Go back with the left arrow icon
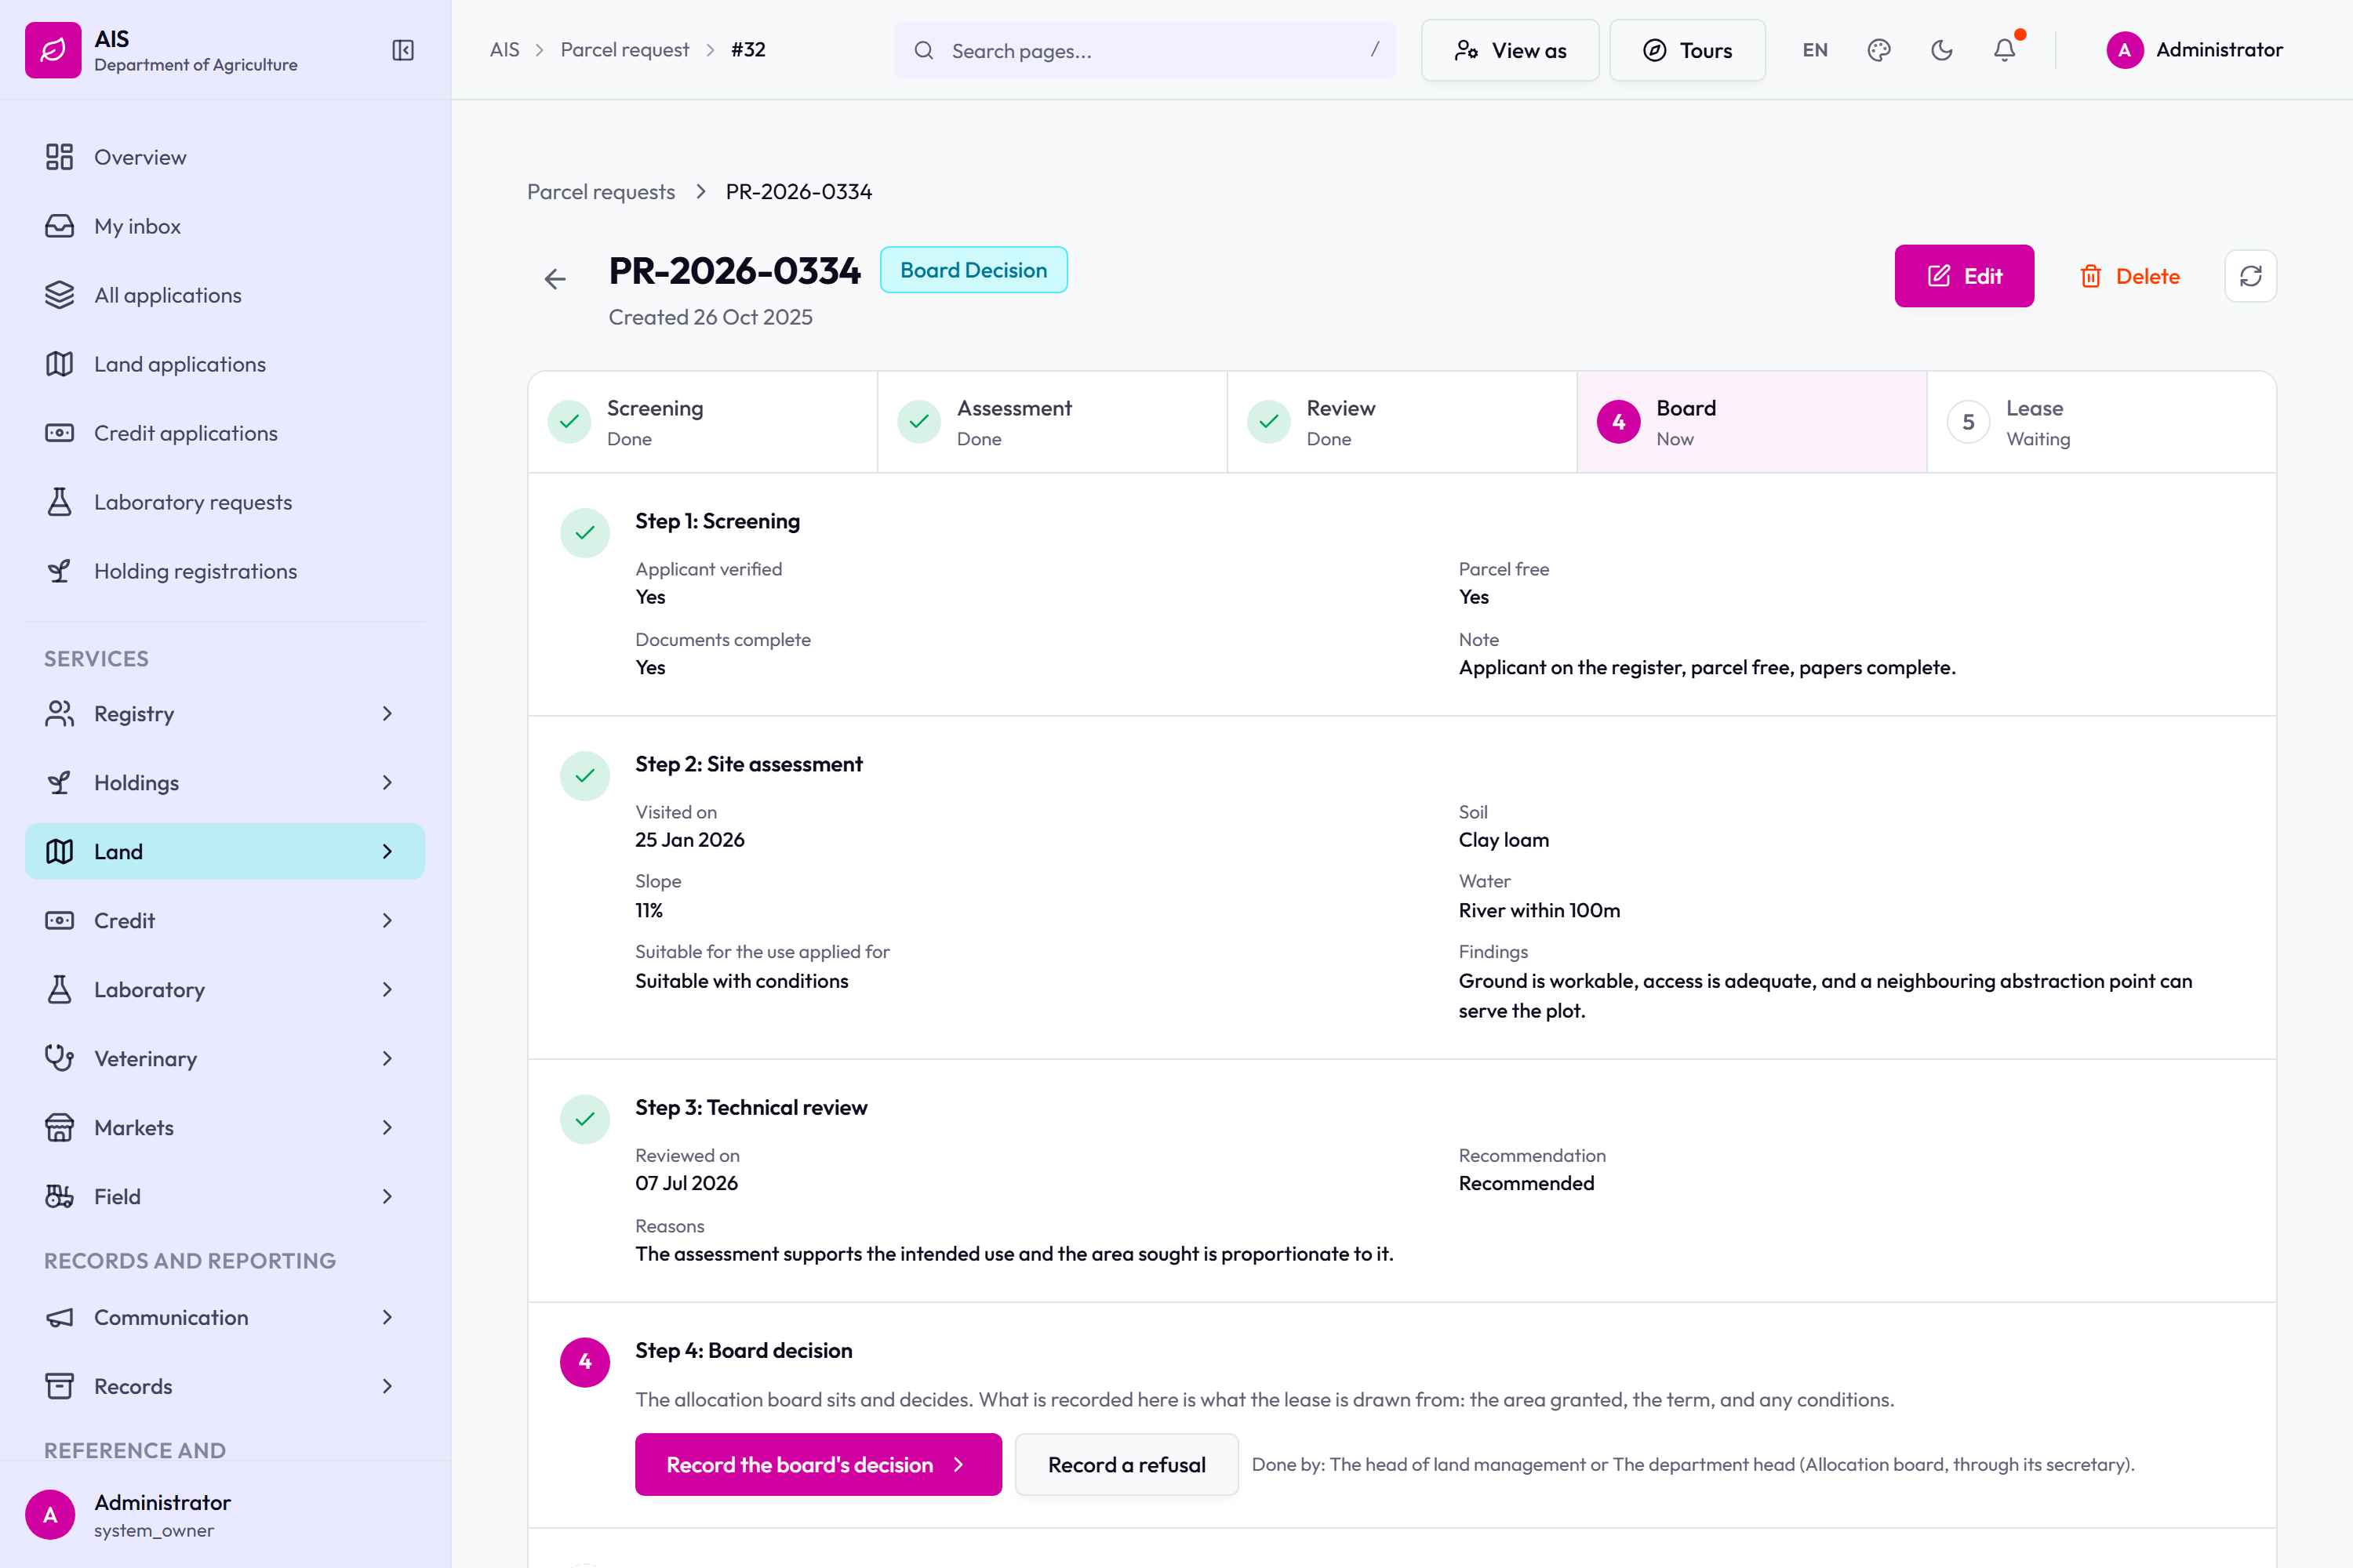The width and height of the screenshot is (2353, 1568). coord(555,279)
